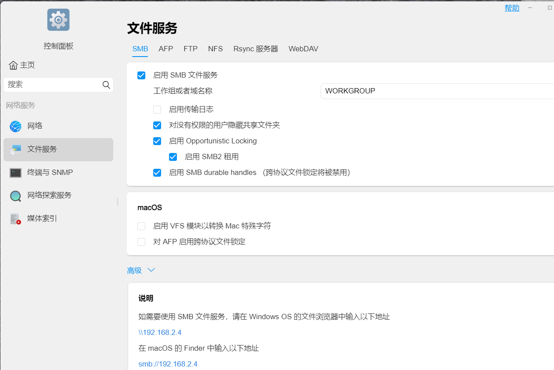Enable the 启用传输日志 checkbox
This screenshot has width=554, height=370.
[157, 110]
